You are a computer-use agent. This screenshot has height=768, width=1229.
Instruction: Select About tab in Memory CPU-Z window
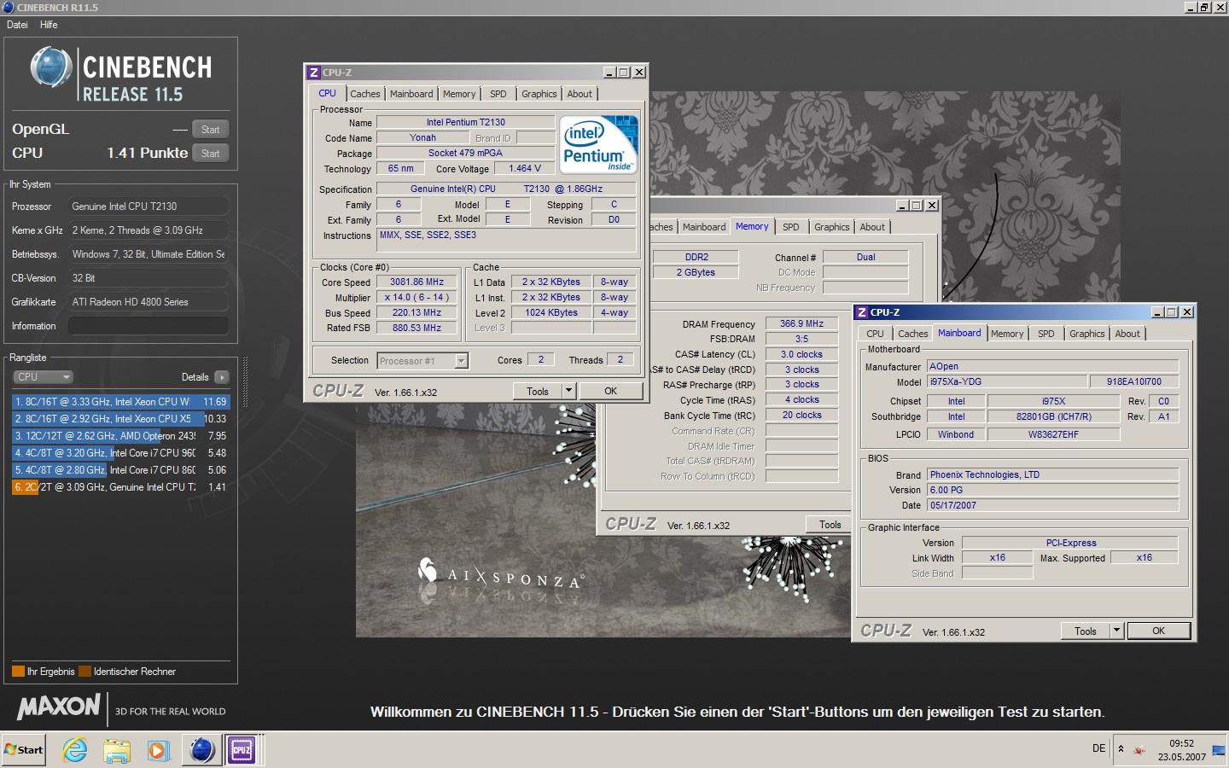[872, 227]
